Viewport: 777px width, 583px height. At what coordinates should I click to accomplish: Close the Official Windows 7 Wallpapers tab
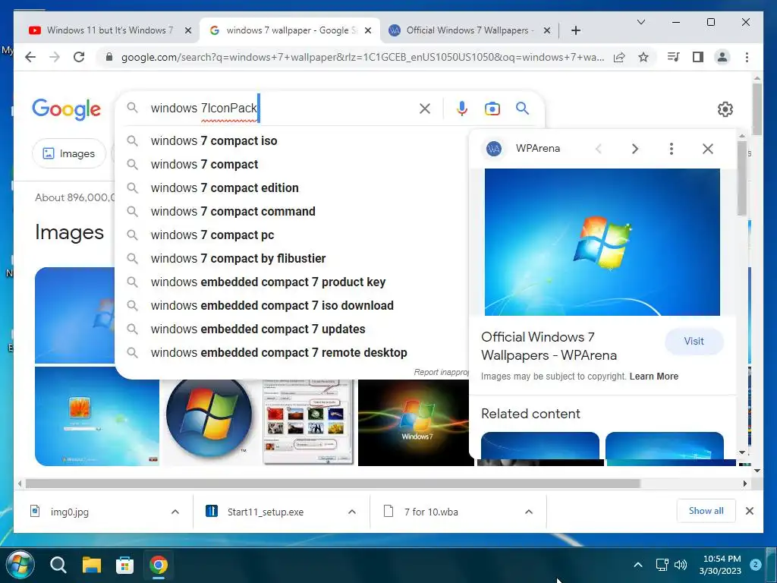(547, 30)
